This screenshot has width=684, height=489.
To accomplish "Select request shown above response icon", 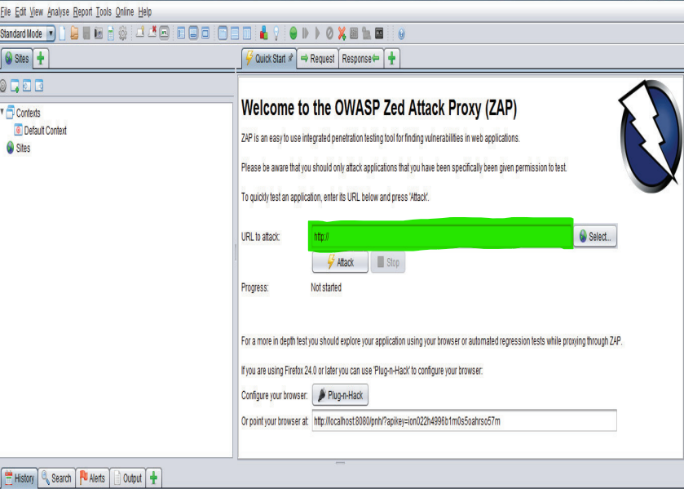I will [x=235, y=33].
